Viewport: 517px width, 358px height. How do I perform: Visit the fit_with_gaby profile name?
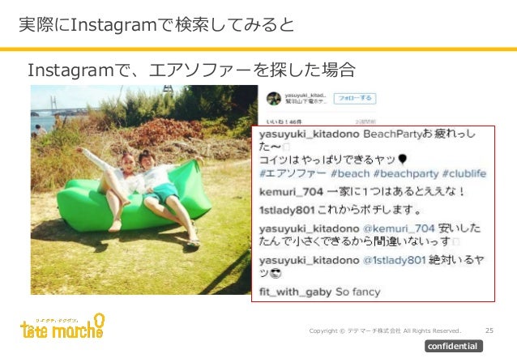[x=296, y=292]
